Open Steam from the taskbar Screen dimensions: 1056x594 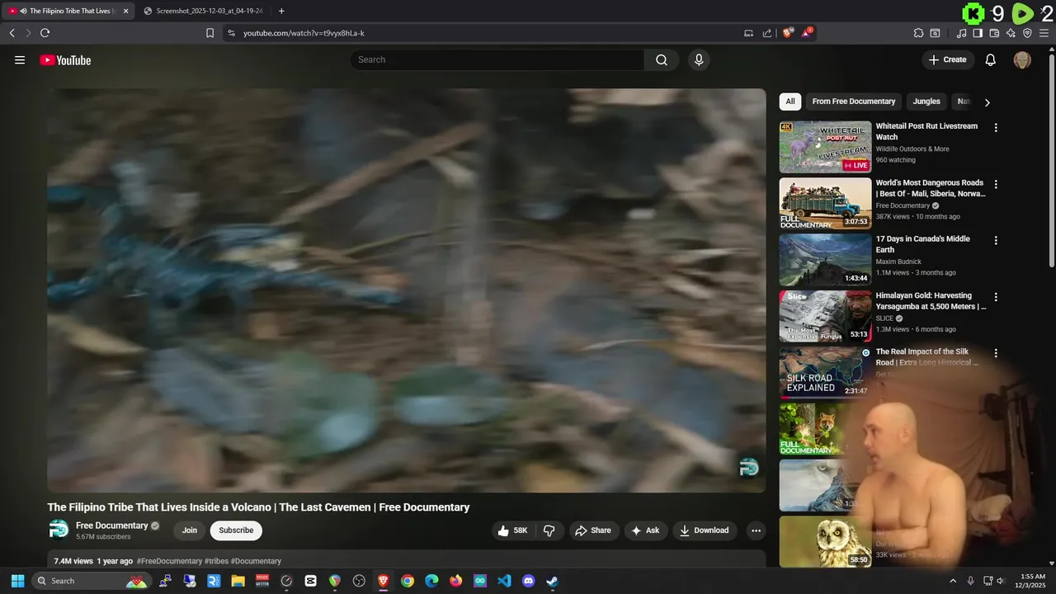tap(553, 581)
